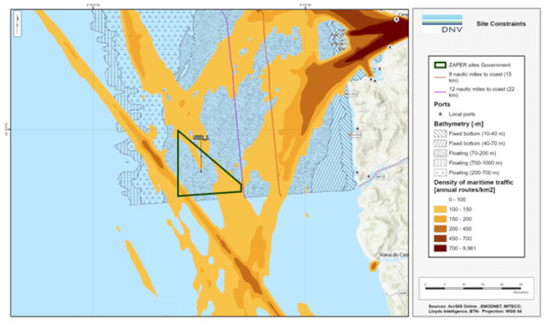The height and width of the screenshot is (329, 549).
Task: Click the '700 - 9,961' density label
Action: pyautogui.click(x=462, y=249)
